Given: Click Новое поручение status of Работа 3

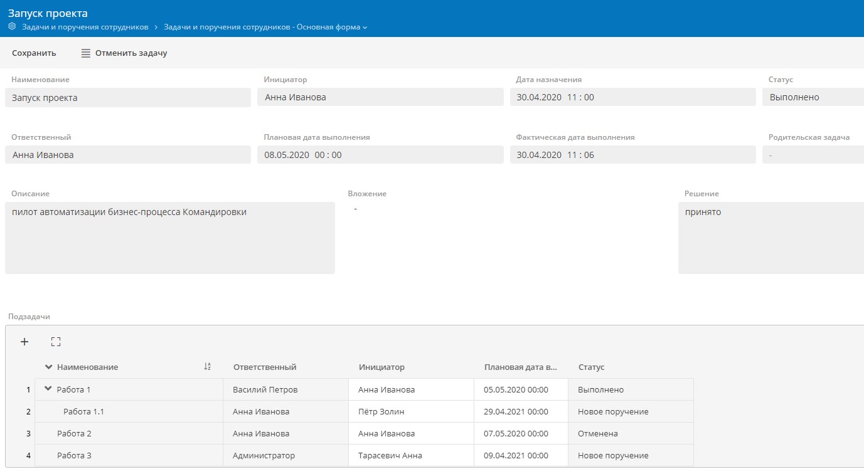Looking at the screenshot, I should (631, 456).
